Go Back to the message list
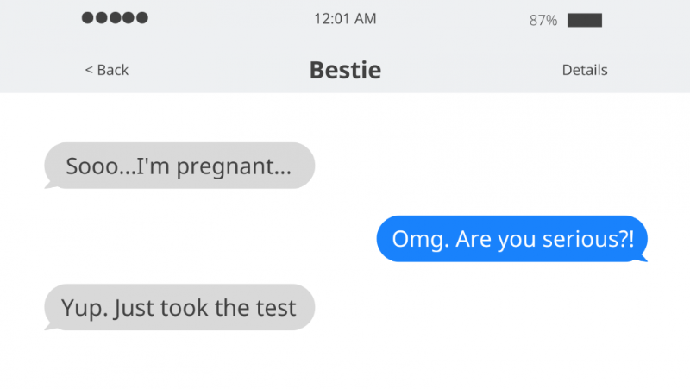 pyautogui.click(x=106, y=70)
